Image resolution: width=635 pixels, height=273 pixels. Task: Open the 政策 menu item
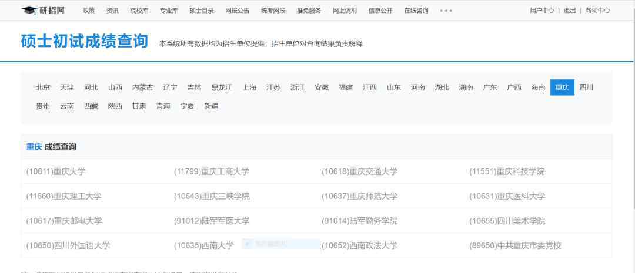(89, 11)
